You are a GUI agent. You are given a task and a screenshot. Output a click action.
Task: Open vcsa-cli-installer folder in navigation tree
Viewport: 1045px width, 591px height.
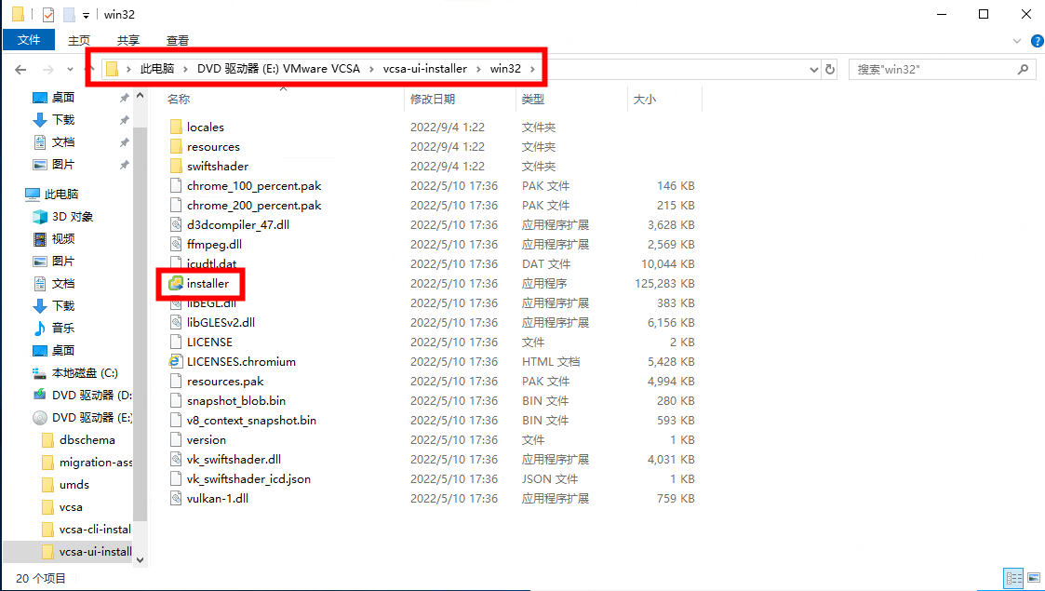point(87,529)
